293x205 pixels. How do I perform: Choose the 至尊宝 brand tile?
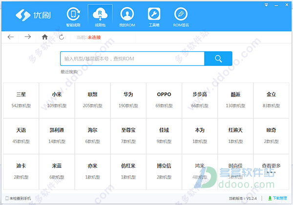(x=128, y=136)
